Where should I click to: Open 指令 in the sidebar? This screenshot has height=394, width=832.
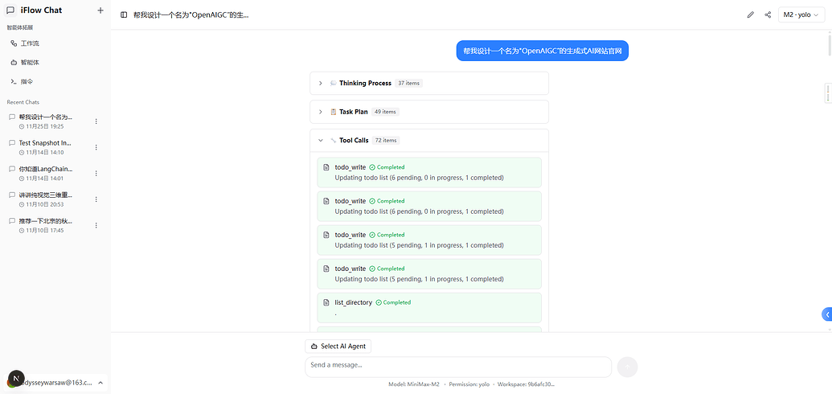point(55,82)
